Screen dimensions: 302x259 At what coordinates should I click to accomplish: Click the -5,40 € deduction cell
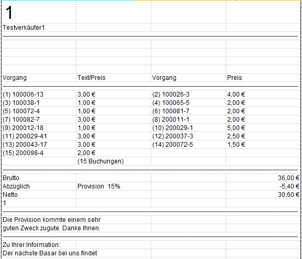tap(263, 186)
